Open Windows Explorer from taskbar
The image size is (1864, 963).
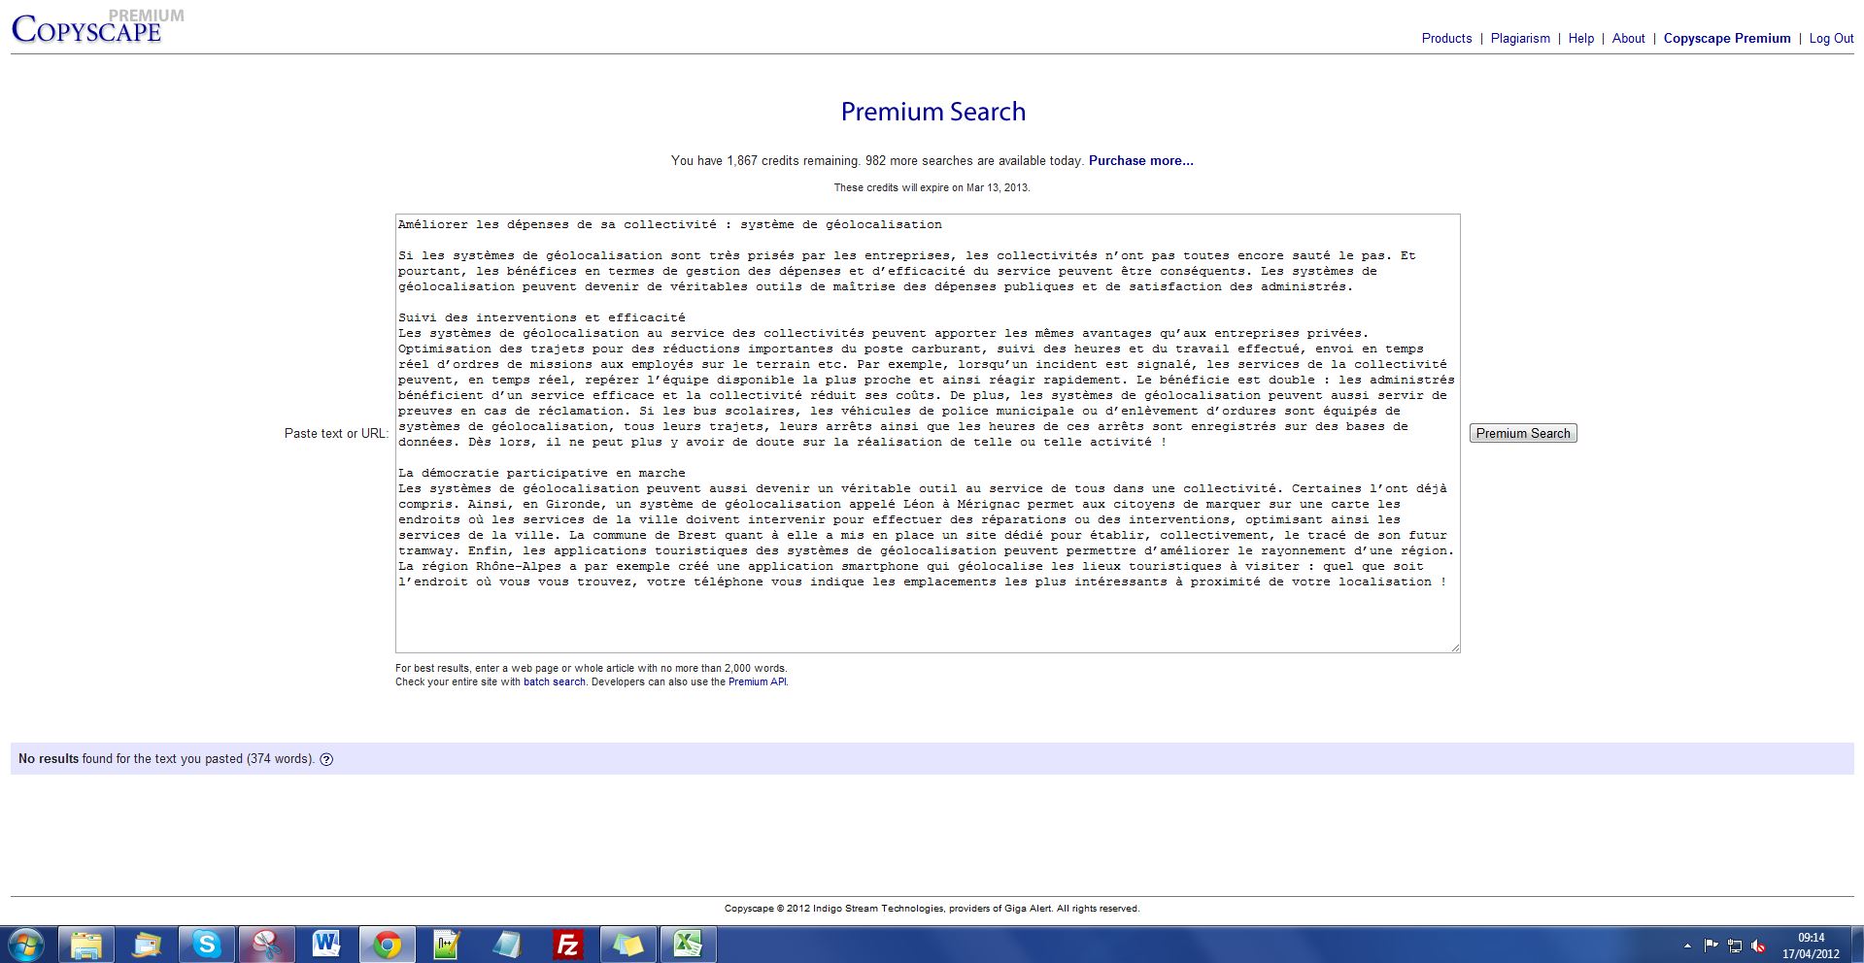pyautogui.click(x=85, y=944)
